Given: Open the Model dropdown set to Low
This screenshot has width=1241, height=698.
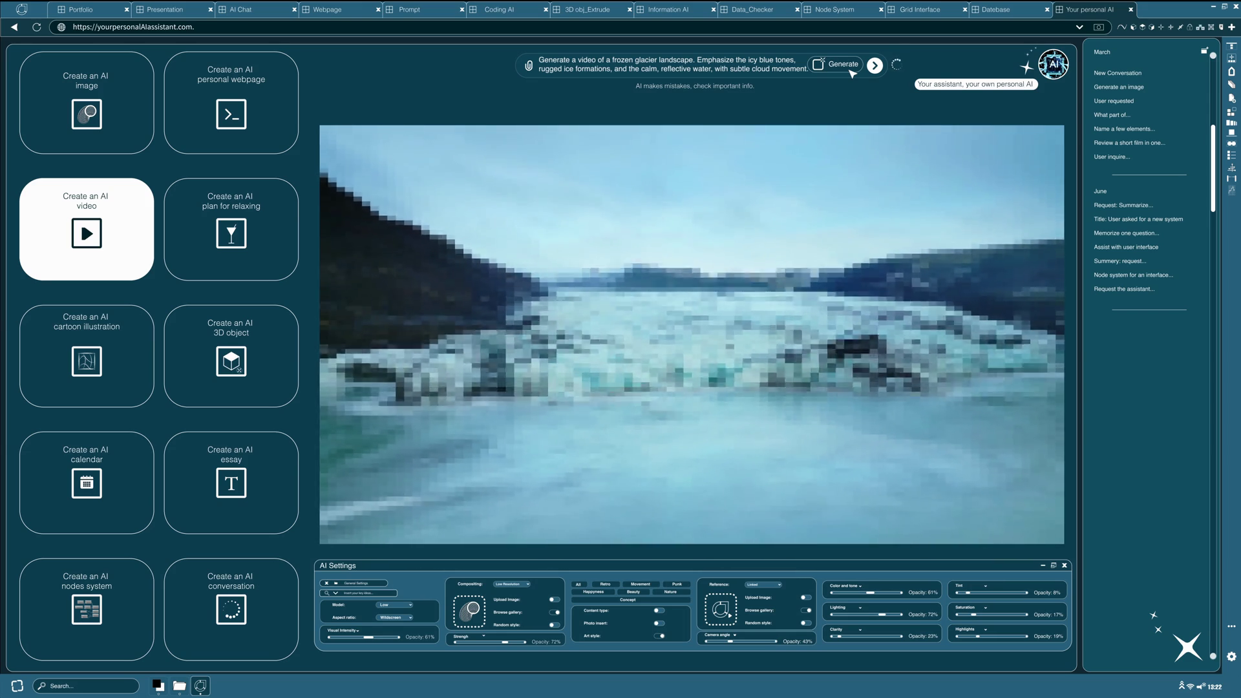Looking at the screenshot, I should (394, 605).
